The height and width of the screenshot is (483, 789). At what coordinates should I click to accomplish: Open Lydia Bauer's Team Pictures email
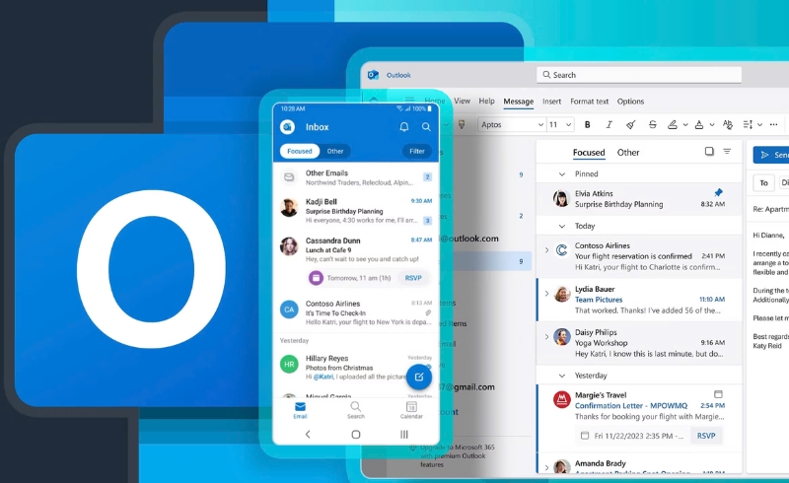639,300
